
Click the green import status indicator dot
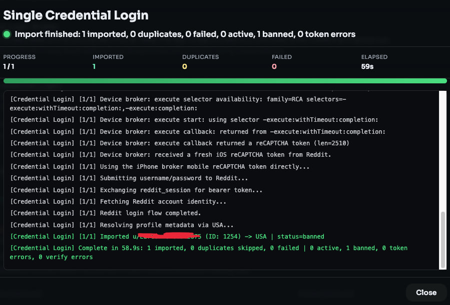pos(7,34)
